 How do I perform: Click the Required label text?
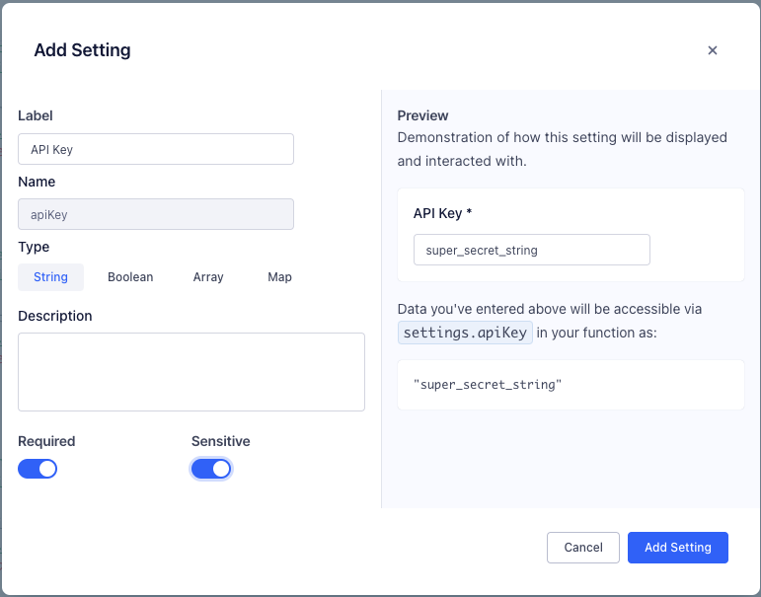(x=46, y=441)
